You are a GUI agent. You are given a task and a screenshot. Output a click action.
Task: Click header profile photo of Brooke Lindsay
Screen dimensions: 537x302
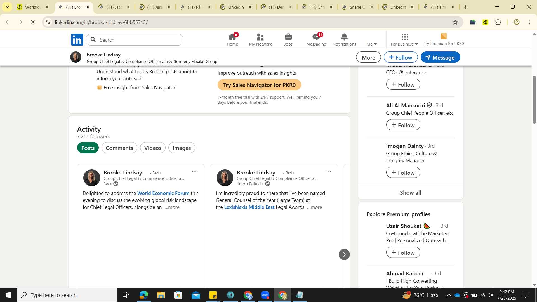(76, 57)
